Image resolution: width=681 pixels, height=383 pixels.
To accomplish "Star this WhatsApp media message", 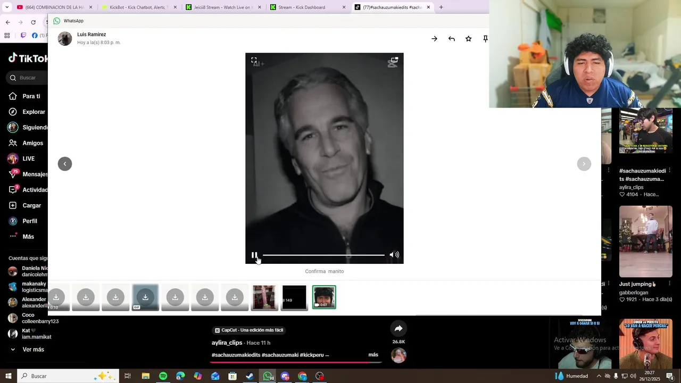I will pos(468,39).
